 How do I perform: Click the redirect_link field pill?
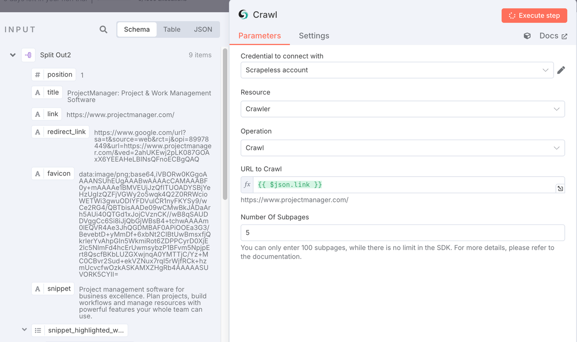(60, 132)
